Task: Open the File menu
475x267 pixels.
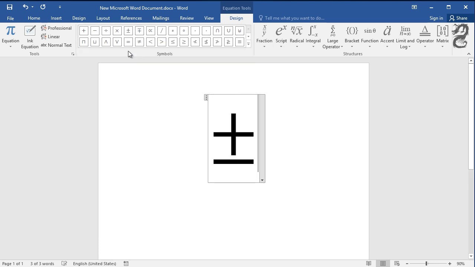Action: pyautogui.click(x=10, y=18)
